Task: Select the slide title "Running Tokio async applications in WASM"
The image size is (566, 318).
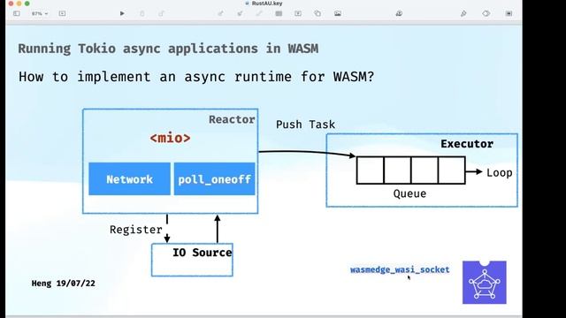Action: 168,49
